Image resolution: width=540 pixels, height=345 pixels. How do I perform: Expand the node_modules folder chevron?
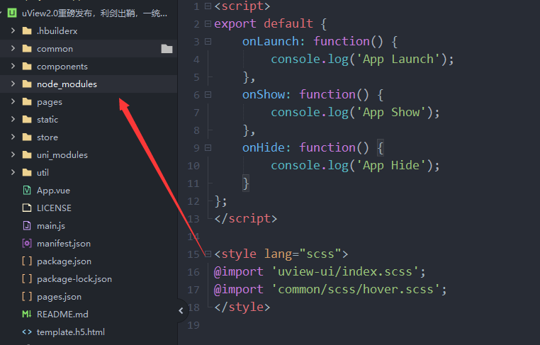pos(13,84)
